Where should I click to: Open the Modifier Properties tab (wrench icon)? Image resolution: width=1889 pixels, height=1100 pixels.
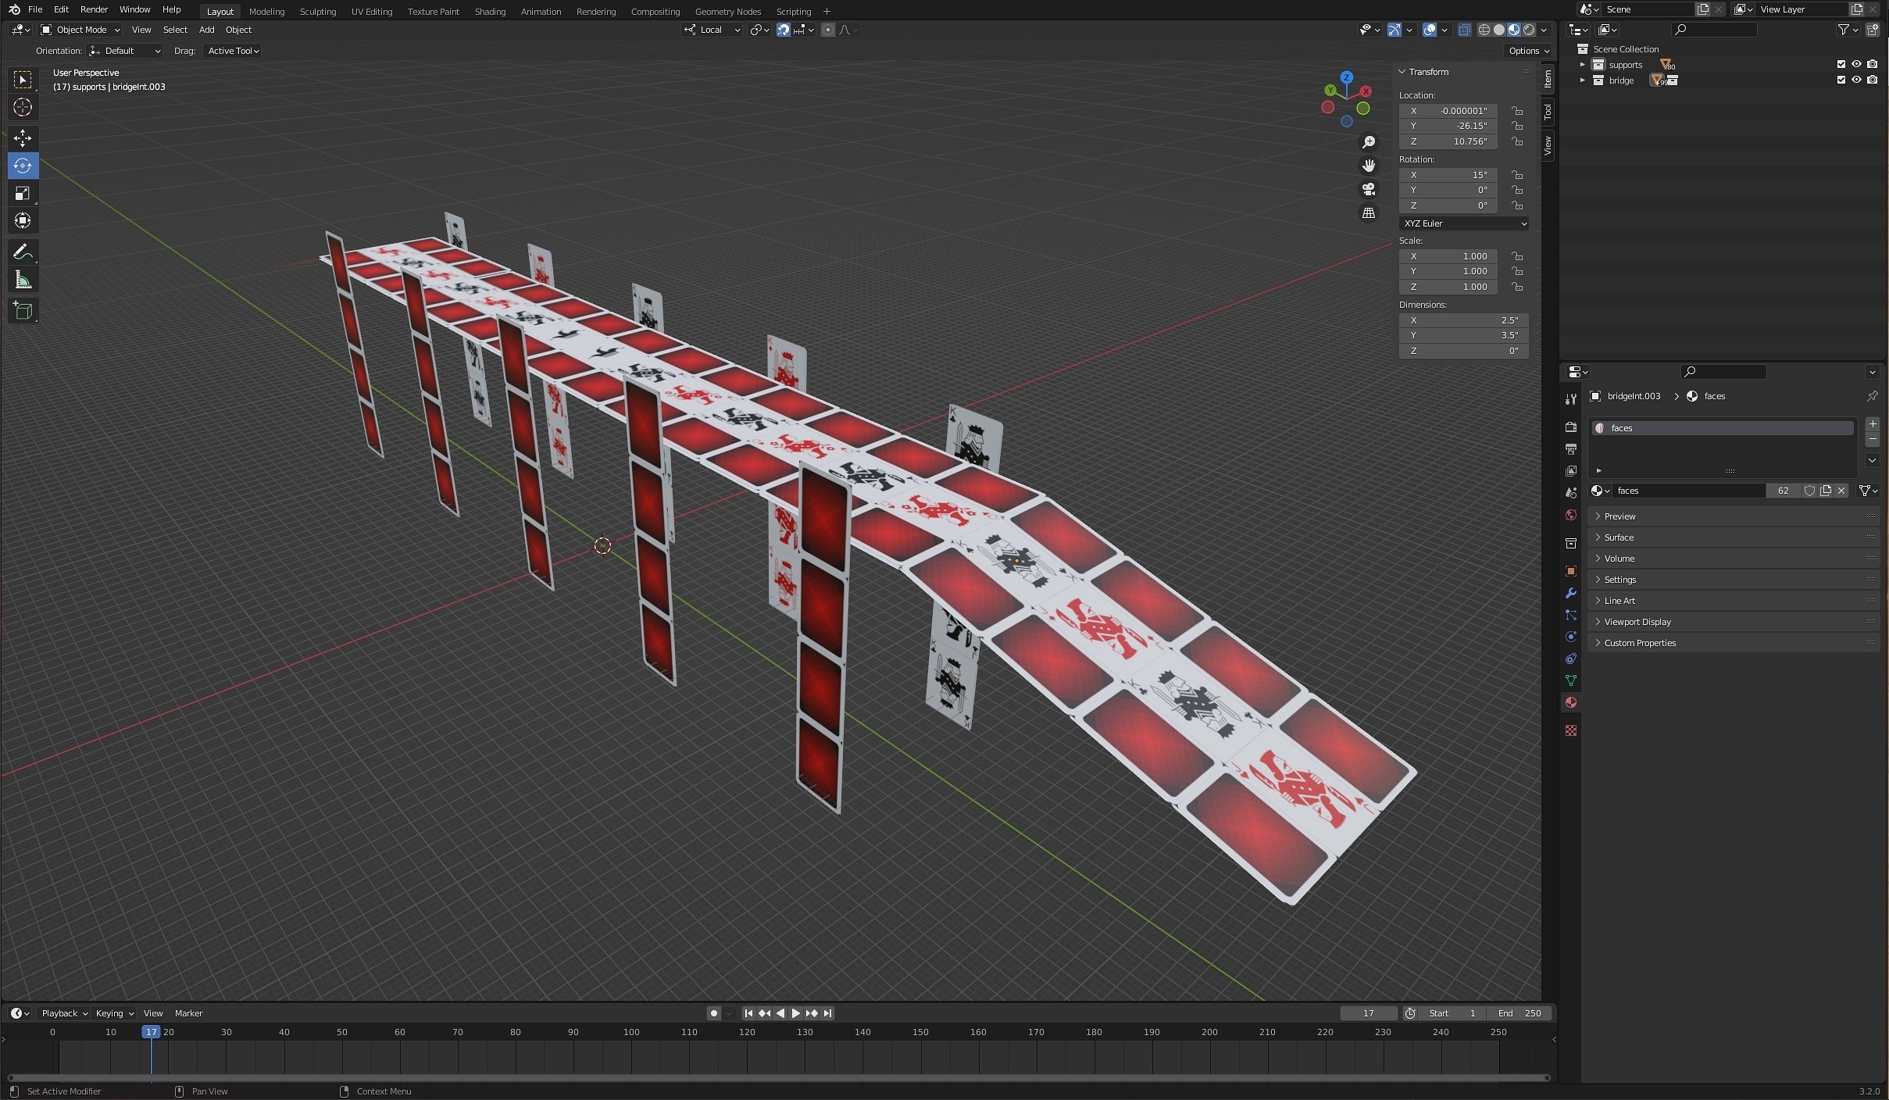(x=1569, y=594)
